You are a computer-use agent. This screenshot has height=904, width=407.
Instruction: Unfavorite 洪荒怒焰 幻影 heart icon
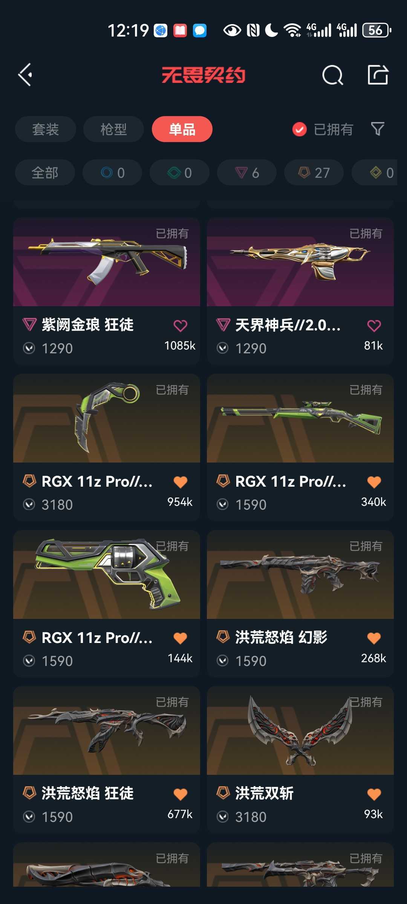[x=374, y=638]
